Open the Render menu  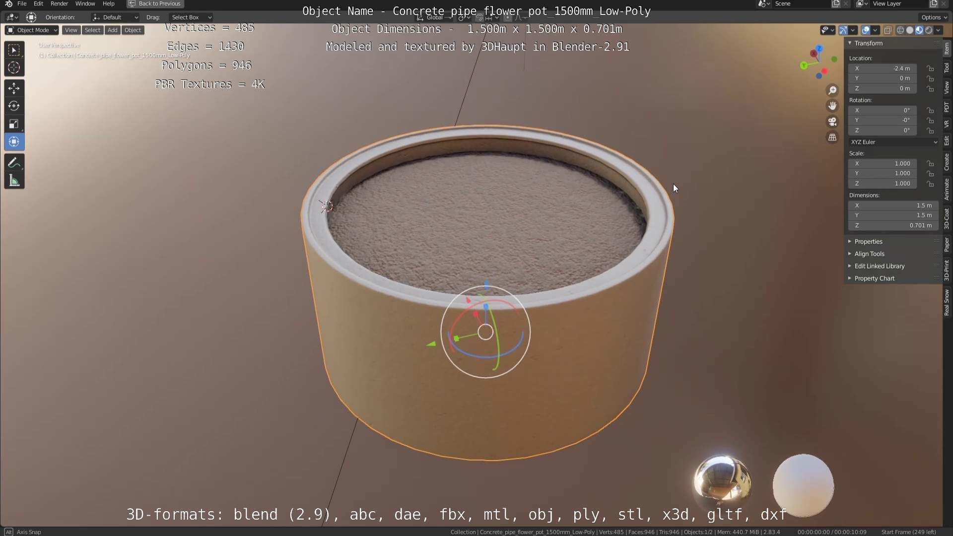(59, 3)
